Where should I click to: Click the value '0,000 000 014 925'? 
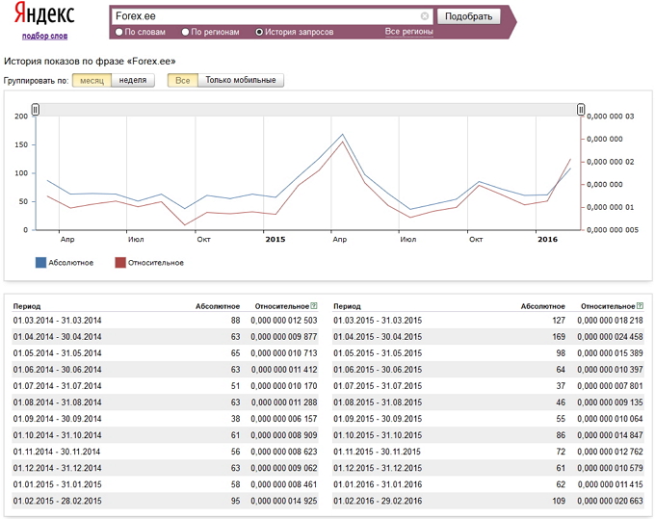click(284, 501)
